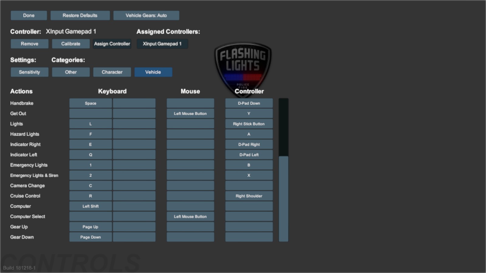Switch to the Other category

(71, 72)
